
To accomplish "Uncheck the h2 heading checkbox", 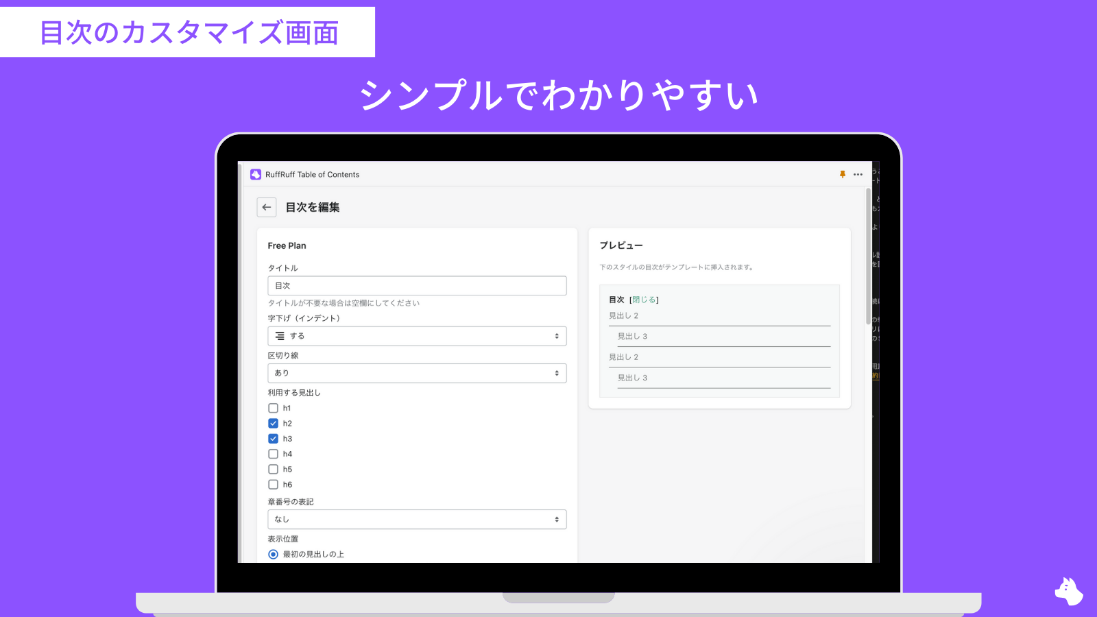I will pos(273,423).
